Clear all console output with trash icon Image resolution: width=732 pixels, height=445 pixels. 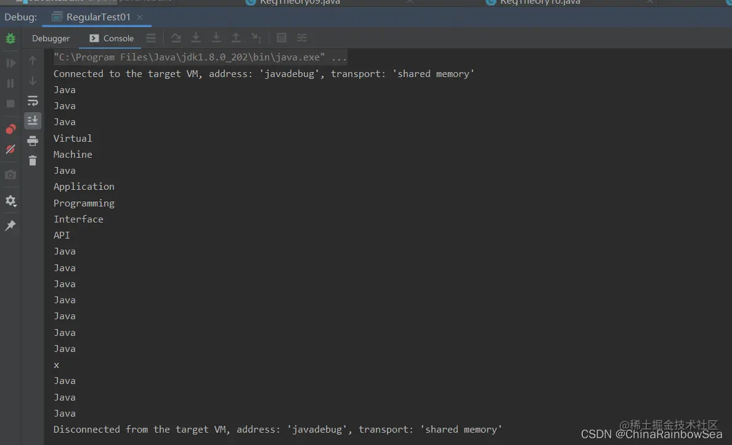pyautogui.click(x=33, y=161)
